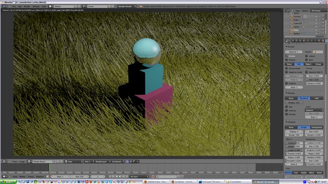Open the World properties tab icon
This screenshot has height=184, width=328.
(x=300, y=41)
